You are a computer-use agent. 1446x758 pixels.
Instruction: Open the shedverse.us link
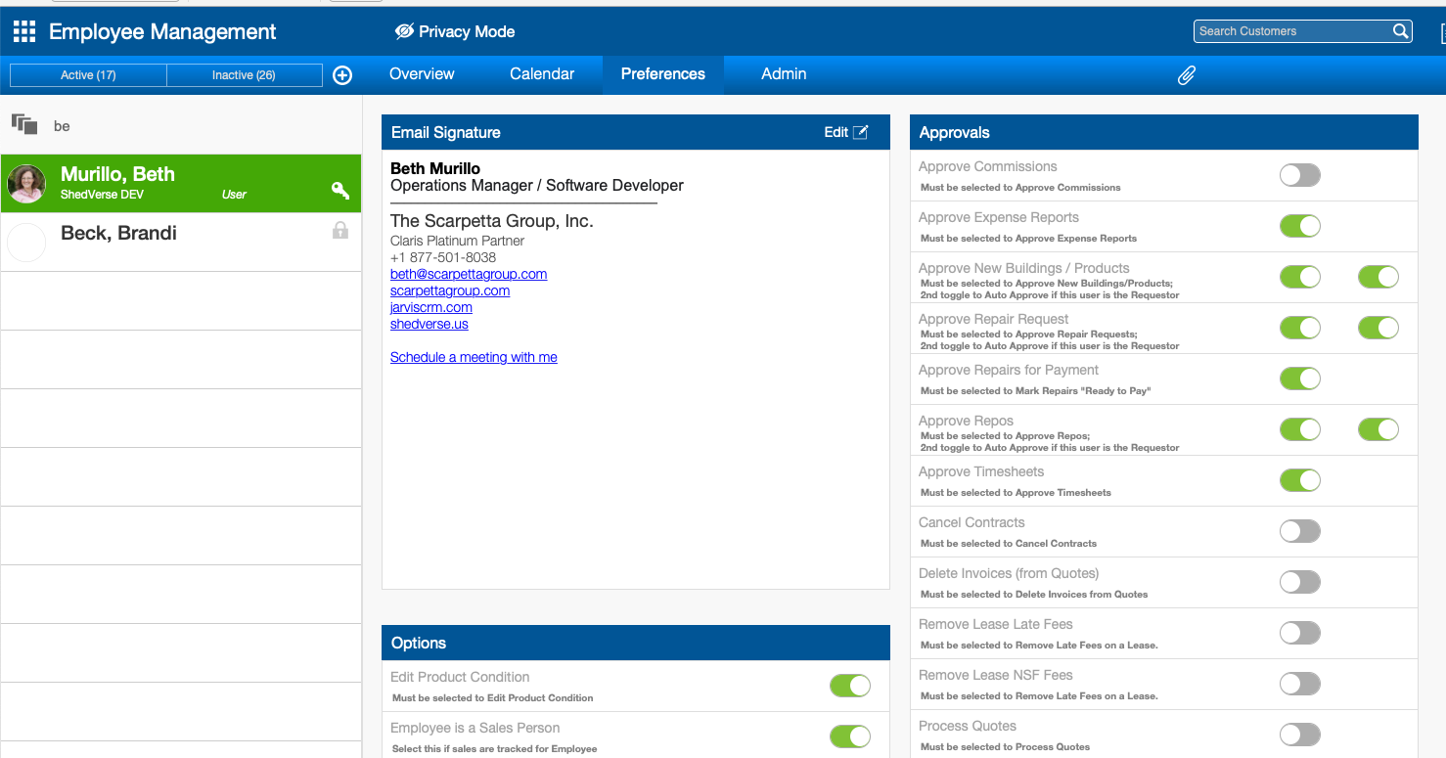click(429, 324)
